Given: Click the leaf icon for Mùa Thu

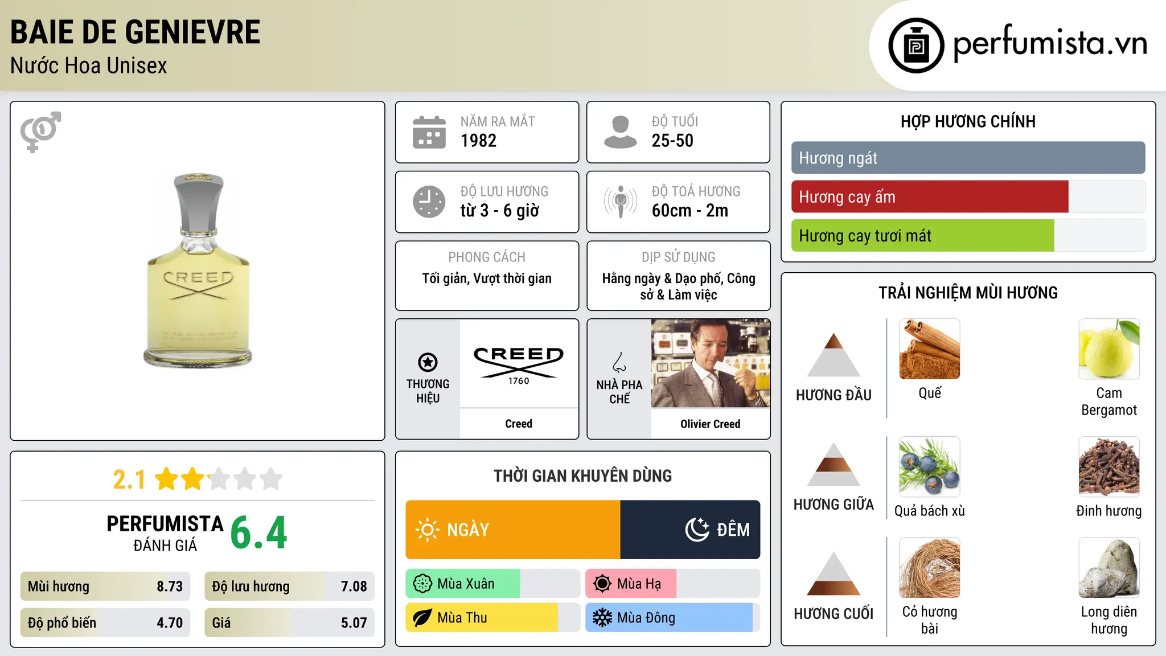Looking at the screenshot, I should pos(422,618).
